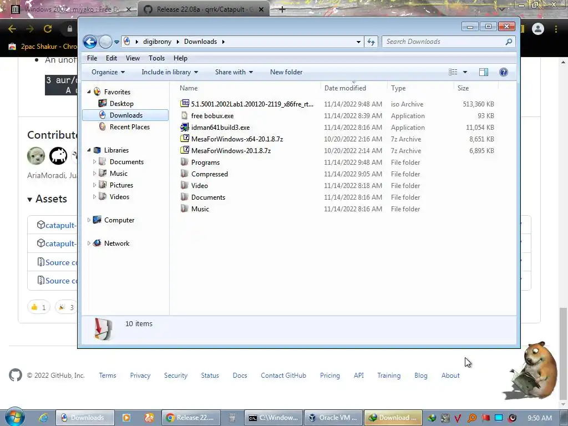Image resolution: width=568 pixels, height=426 pixels.
Task: Open the Include in library dropdown
Action: (170, 72)
